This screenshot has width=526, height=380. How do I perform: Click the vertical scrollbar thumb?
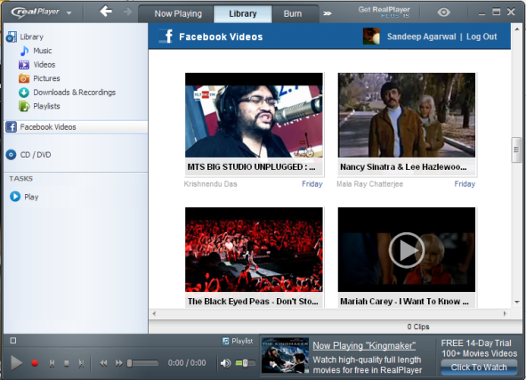point(516,150)
